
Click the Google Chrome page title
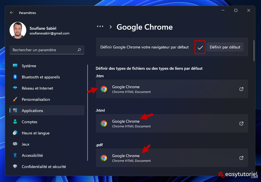144,27
